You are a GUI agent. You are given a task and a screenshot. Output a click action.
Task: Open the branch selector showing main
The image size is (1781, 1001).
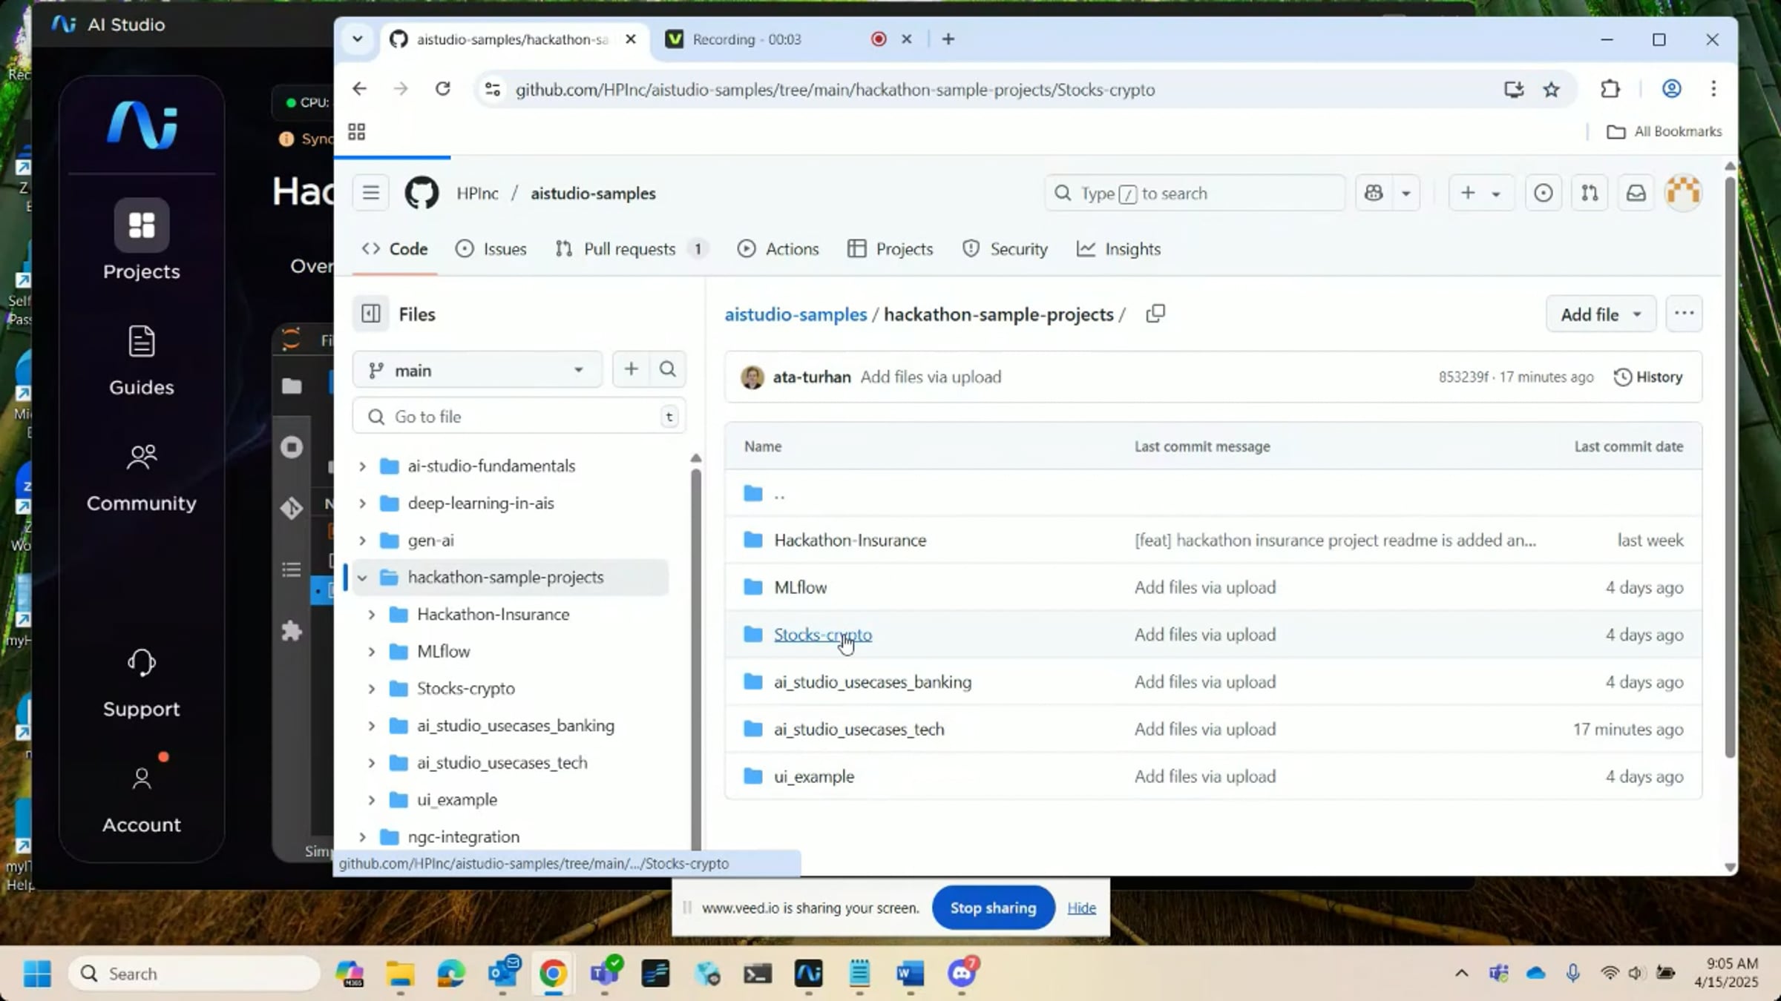[x=478, y=370]
